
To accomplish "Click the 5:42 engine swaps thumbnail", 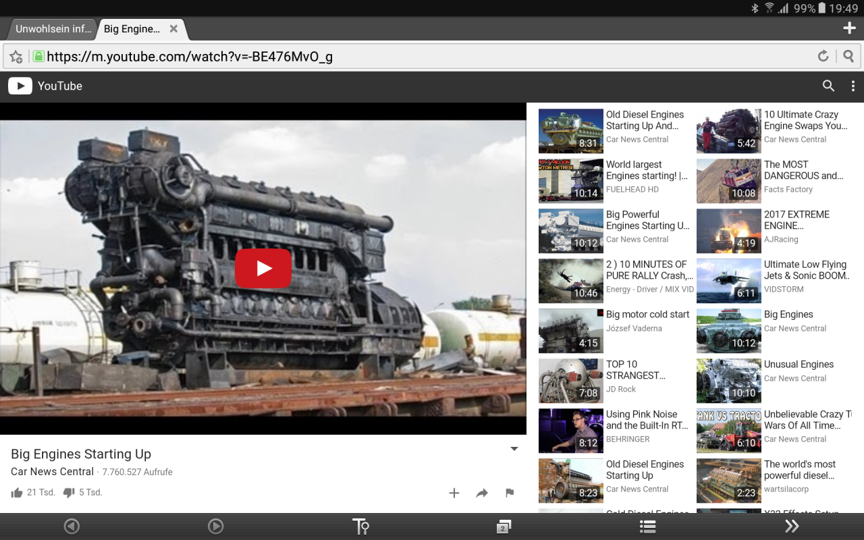I will [728, 131].
